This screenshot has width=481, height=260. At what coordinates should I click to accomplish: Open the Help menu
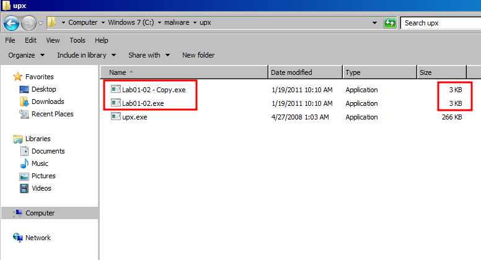pos(101,40)
